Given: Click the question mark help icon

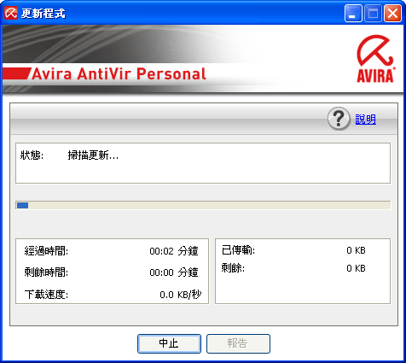Looking at the screenshot, I should pos(339,119).
